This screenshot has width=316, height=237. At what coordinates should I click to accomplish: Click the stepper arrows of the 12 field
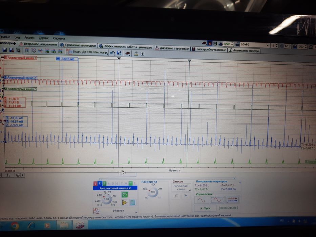290,46
